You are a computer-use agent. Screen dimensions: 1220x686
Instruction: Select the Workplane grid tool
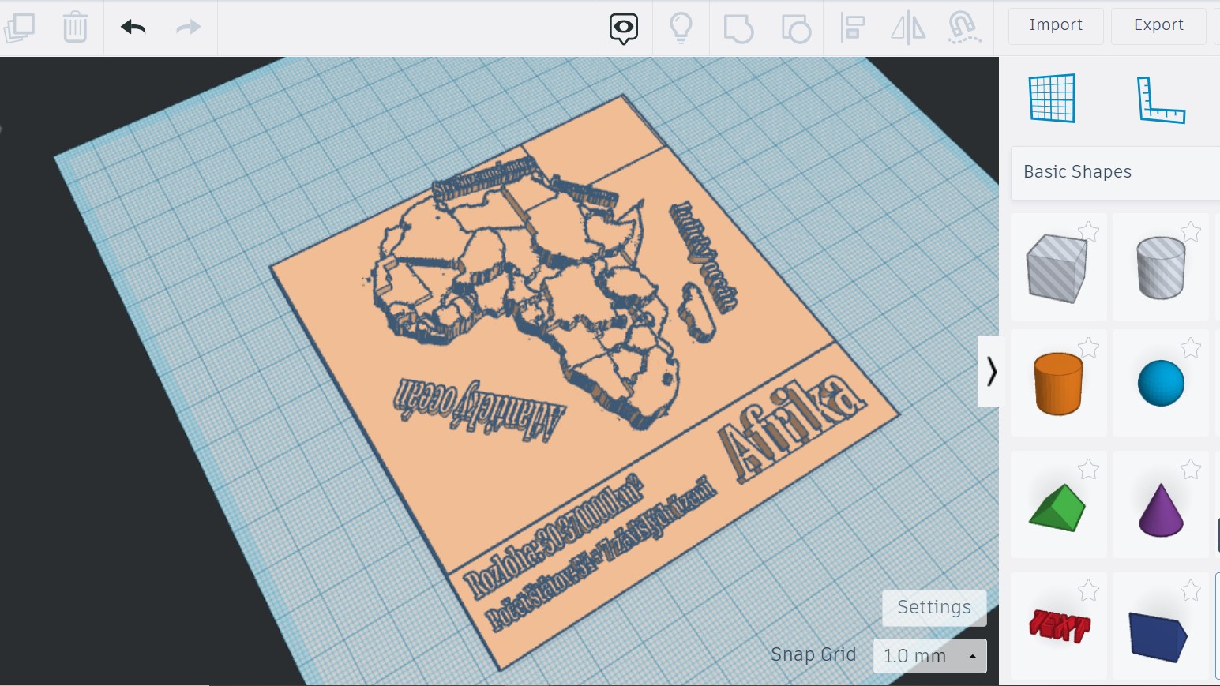click(x=1053, y=98)
